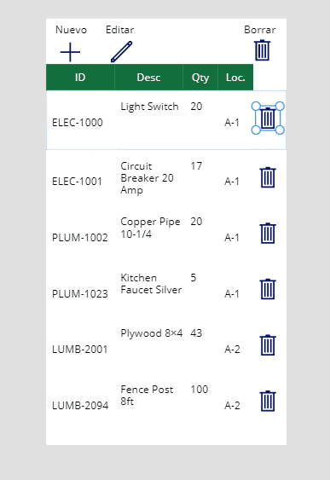Delete the ELEC-1000 row with its trash icon
The height and width of the screenshot is (480, 330).
(x=268, y=118)
